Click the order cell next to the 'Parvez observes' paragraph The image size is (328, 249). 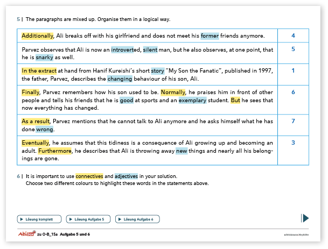pyautogui.click(x=293, y=49)
